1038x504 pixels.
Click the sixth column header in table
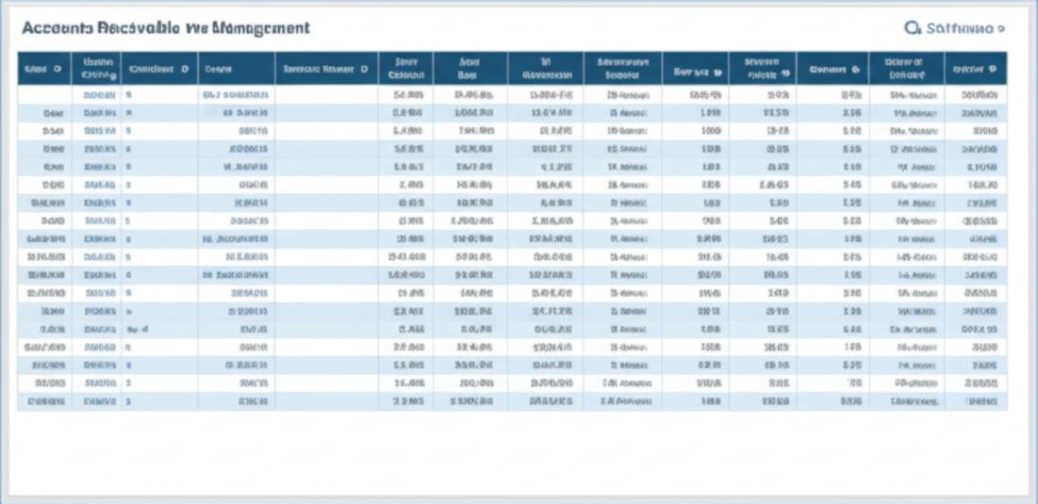pos(406,69)
